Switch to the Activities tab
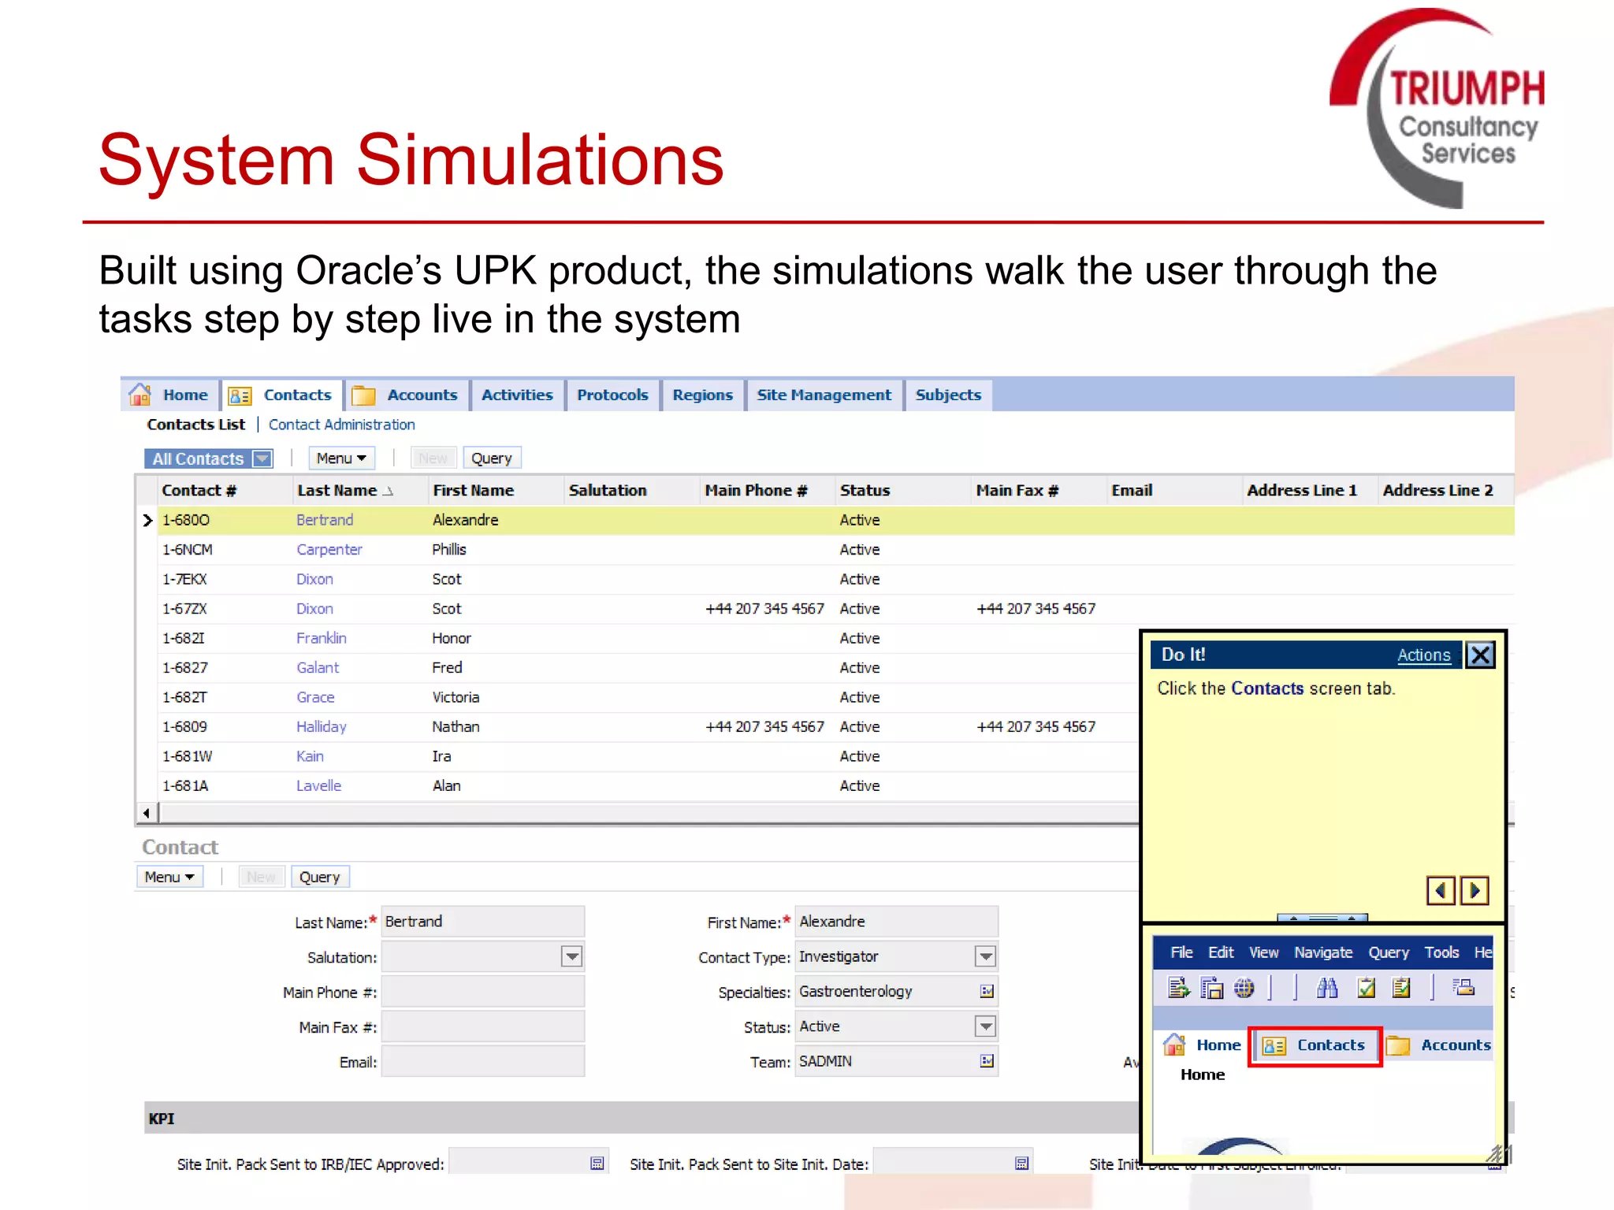 [517, 395]
